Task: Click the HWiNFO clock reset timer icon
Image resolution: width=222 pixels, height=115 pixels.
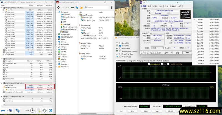Action: pos(32,111)
